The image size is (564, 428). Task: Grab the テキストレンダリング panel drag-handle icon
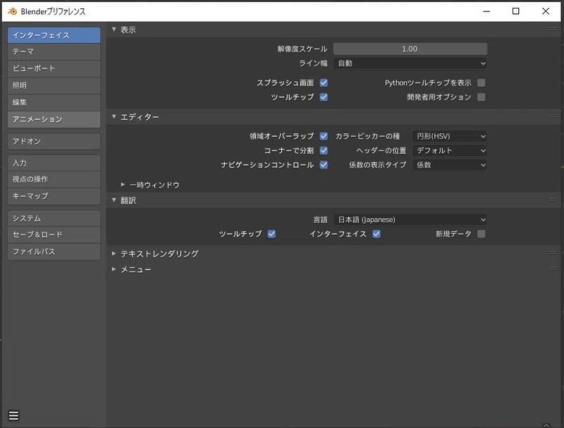tap(552, 253)
